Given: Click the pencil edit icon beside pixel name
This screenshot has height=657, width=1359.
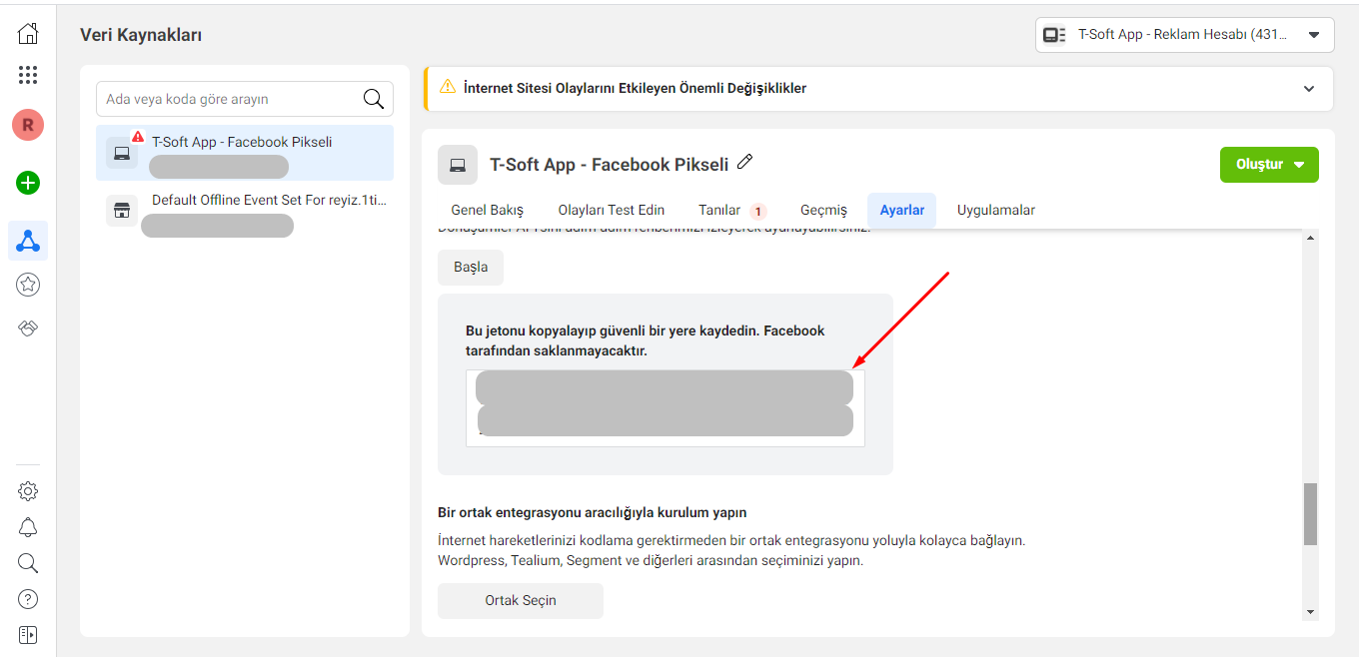Looking at the screenshot, I should pos(744,162).
